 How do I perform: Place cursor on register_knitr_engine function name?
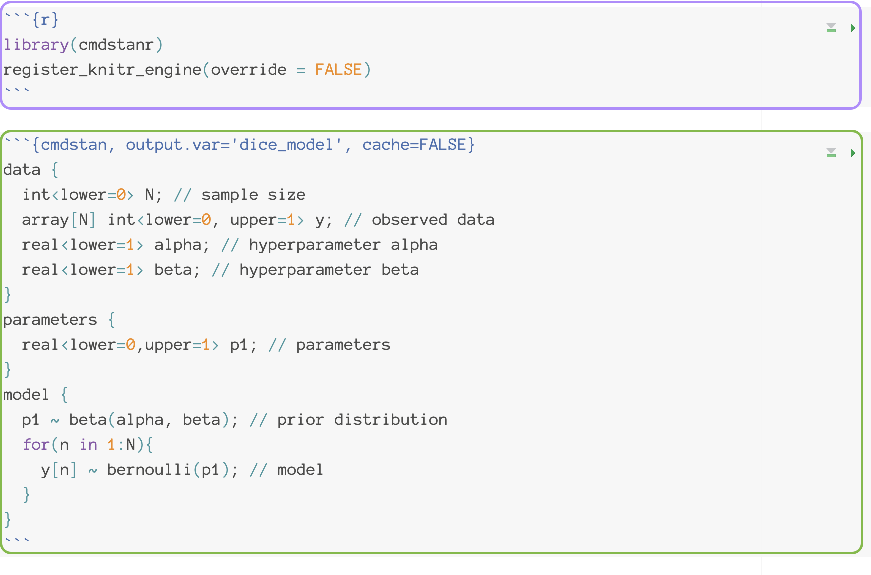click(x=102, y=70)
